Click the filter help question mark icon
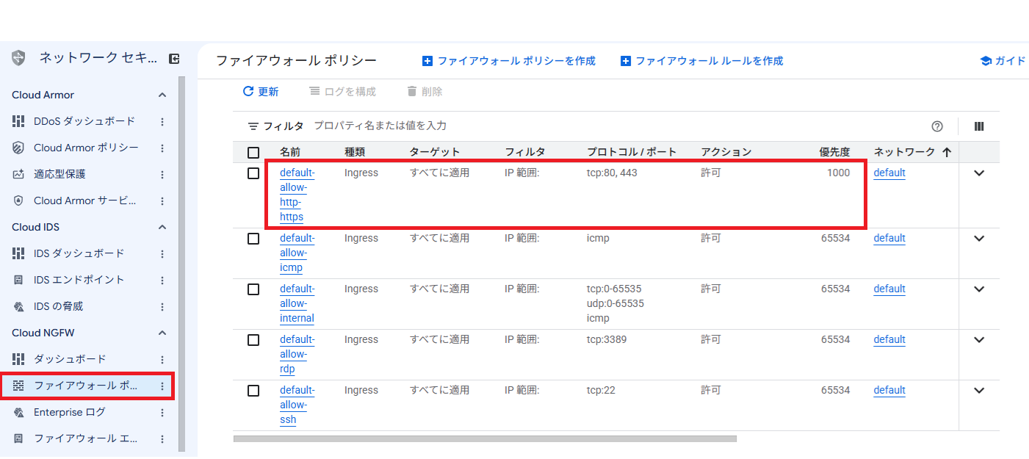Viewport: 1029px width, 459px height. click(x=936, y=126)
